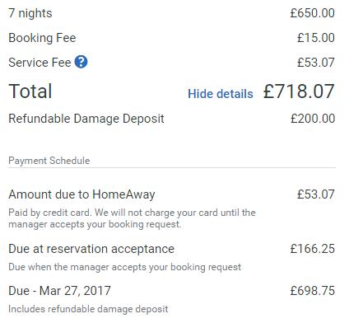The height and width of the screenshot is (323, 349).
Task: Open the Service Fee help question-mark icon
Action: click(81, 62)
